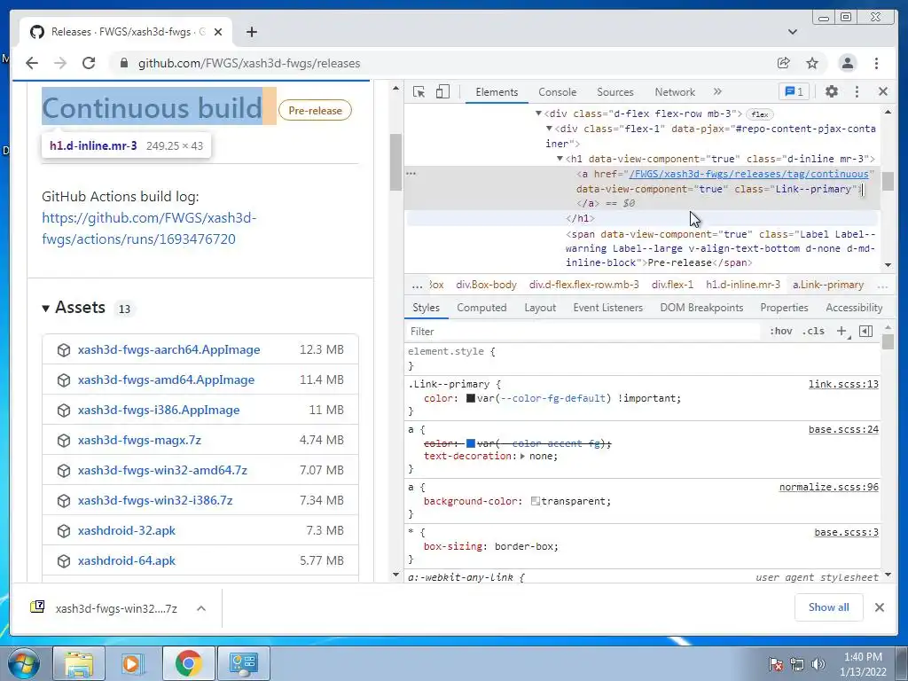Reload the page
The image size is (908, 681).
click(x=89, y=63)
